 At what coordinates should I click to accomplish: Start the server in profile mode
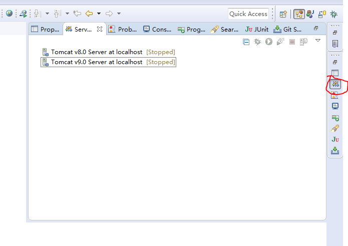coord(280,42)
